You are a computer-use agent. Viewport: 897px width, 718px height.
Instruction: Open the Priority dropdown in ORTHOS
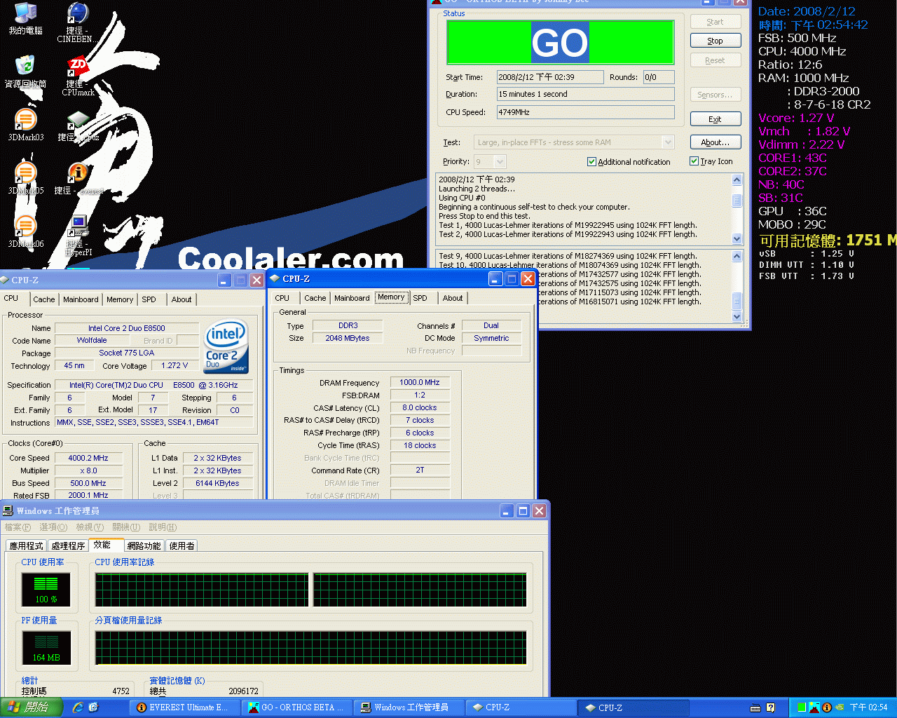coord(500,162)
